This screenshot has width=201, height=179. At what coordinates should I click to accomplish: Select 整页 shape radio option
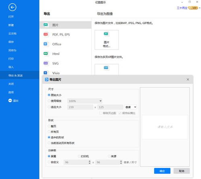49,126
